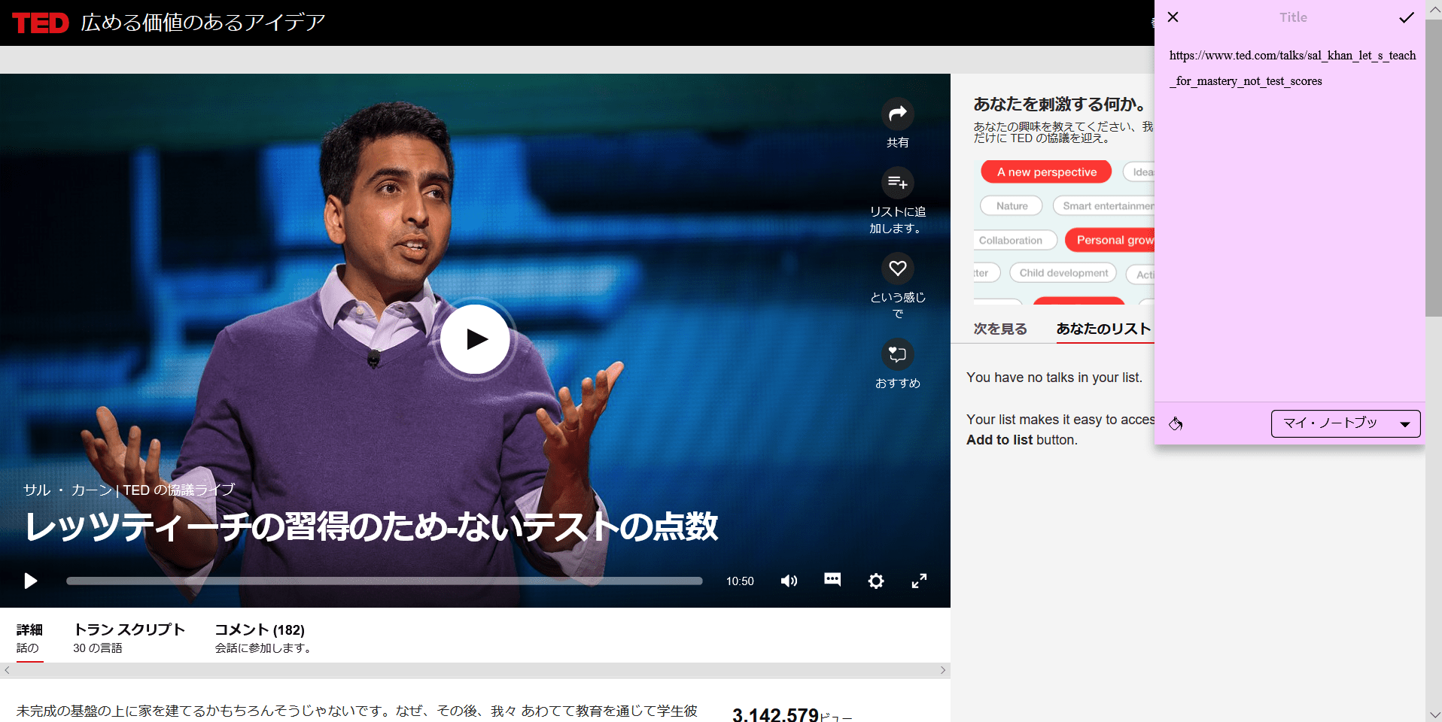Click the Title field of the note

click(1293, 17)
